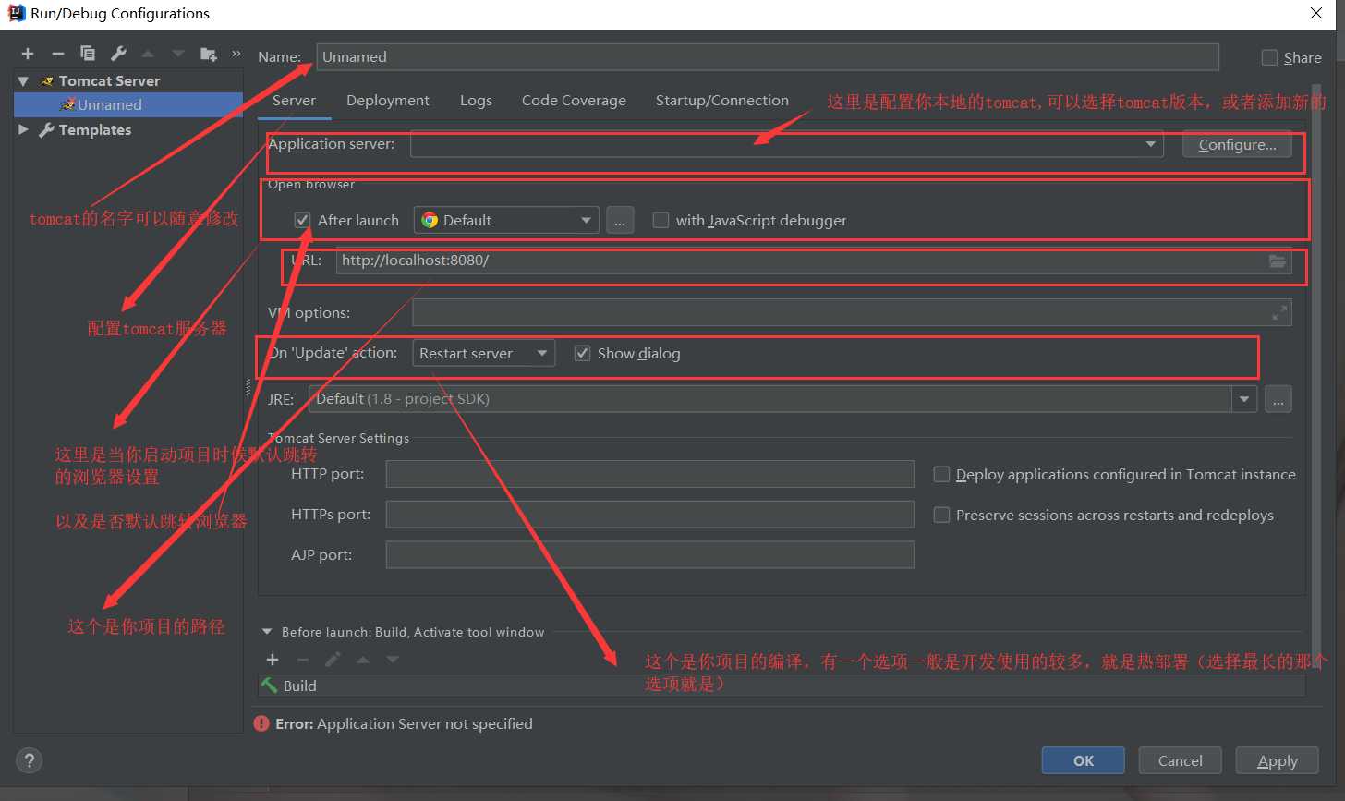
Task: Enable Deploy applications configured in Tomcat instance
Action: pyautogui.click(x=941, y=474)
